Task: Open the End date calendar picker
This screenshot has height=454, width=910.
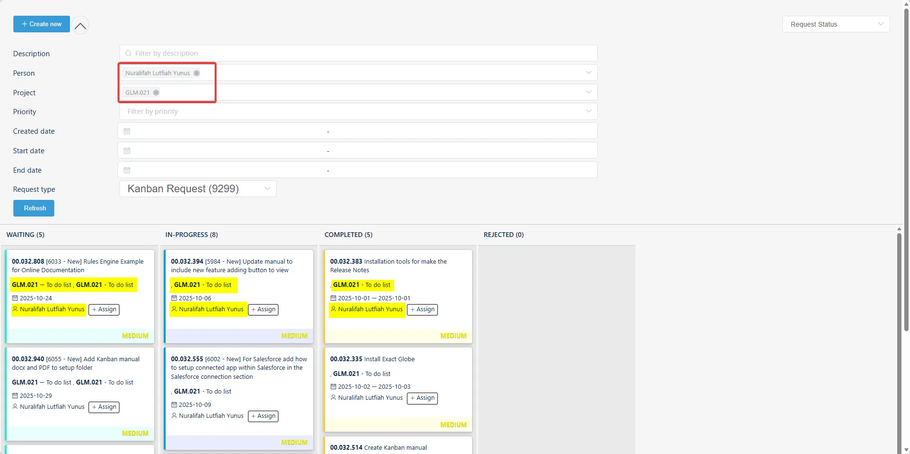Action: point(126,170)
